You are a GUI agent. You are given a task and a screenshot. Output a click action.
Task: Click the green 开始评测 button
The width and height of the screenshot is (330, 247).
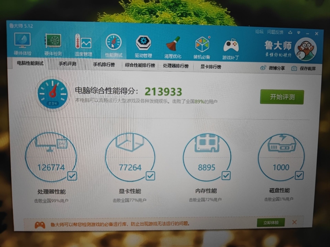tap(282, 97)
